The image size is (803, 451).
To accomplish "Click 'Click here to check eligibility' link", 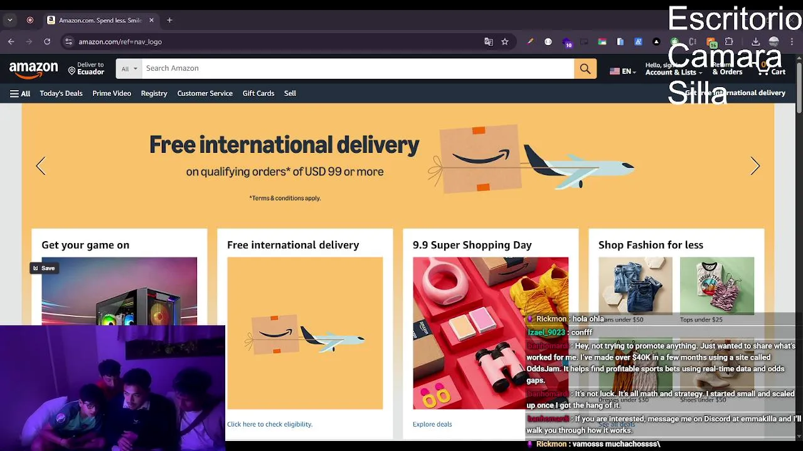I will pos(270,424).
